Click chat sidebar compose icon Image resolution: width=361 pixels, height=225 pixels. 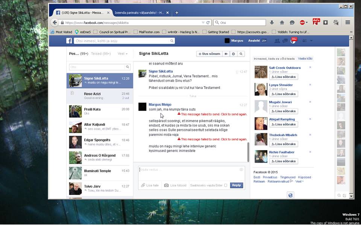(344, 195)
